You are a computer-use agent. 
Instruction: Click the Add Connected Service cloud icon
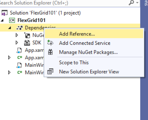50,43
